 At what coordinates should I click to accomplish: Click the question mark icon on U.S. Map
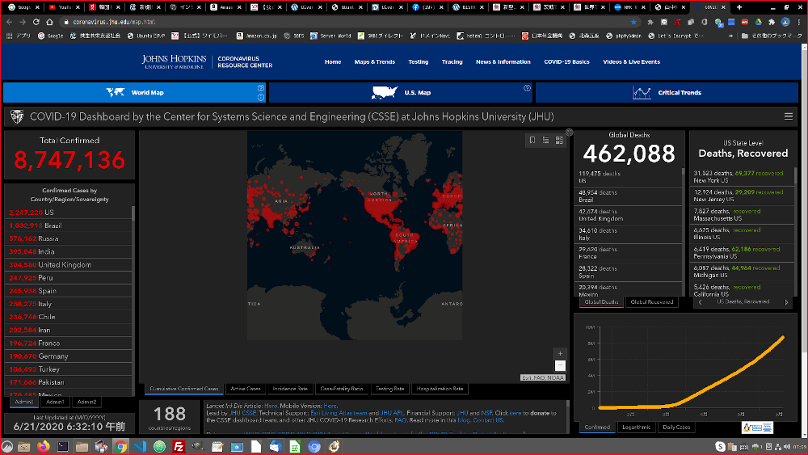click(x=527, y=88)
